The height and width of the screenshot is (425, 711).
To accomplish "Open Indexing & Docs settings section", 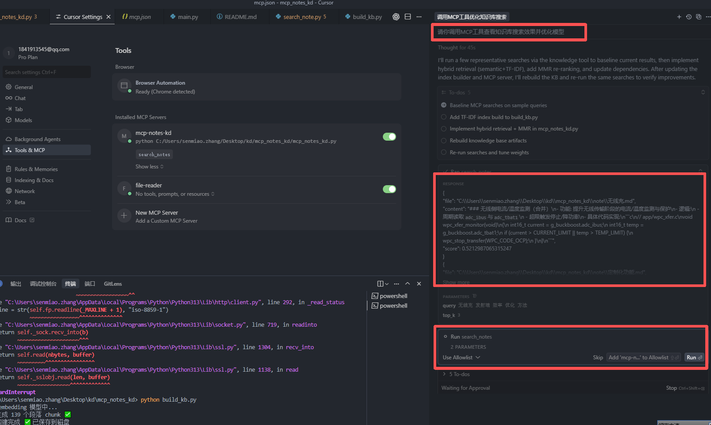I will point(47,180).
